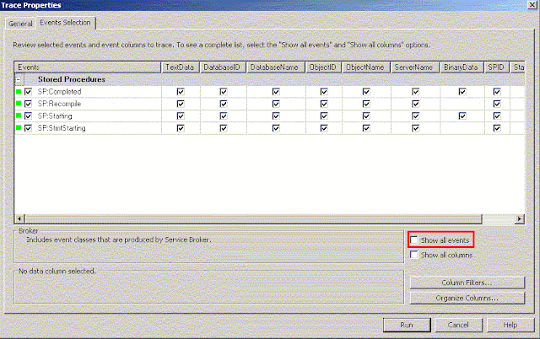Toggle DatabaseName for SP:Starting
The width and height of the screenshot is (540, 339).
(276, 116)
